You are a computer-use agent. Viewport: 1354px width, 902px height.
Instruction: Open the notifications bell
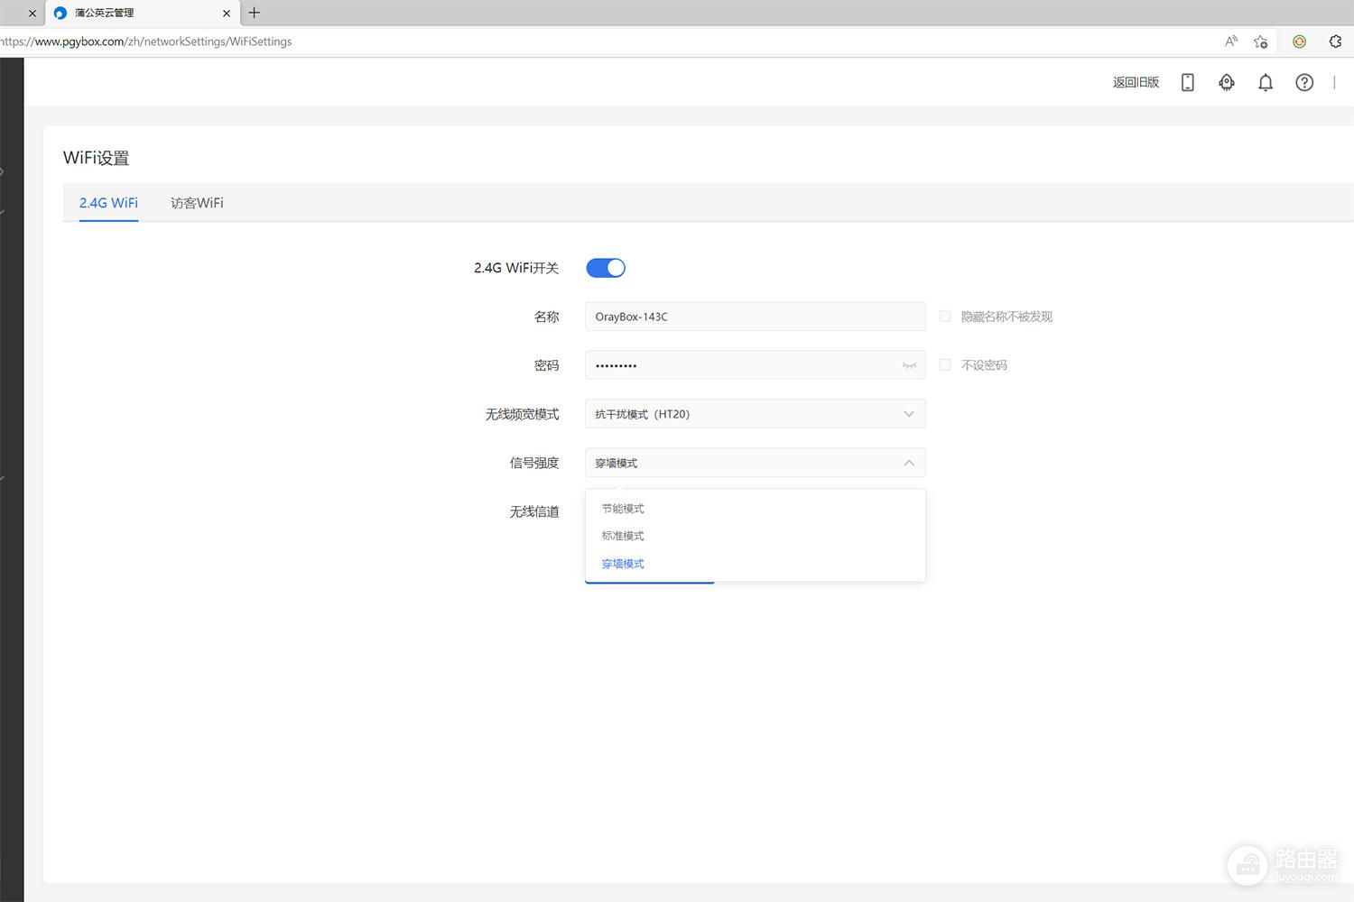[x=1266, y=82]
